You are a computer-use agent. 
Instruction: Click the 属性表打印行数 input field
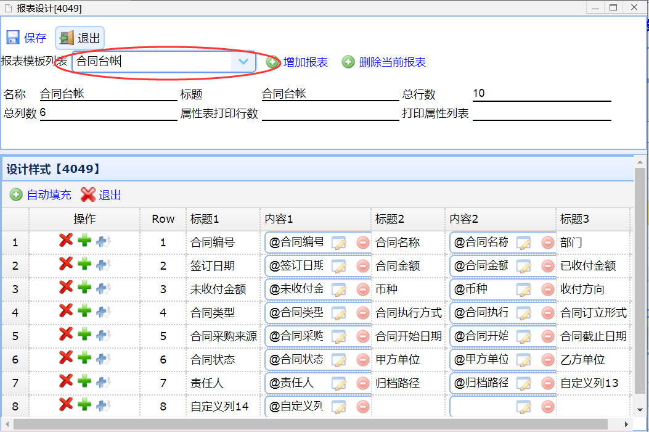pyautogui.click(x=330, y=113)
